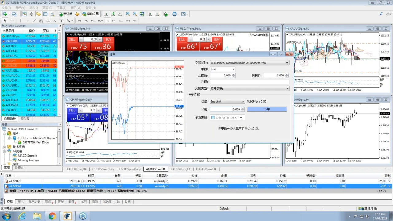Open the profiles toolbar icon
393x221 pixels.
14,14
